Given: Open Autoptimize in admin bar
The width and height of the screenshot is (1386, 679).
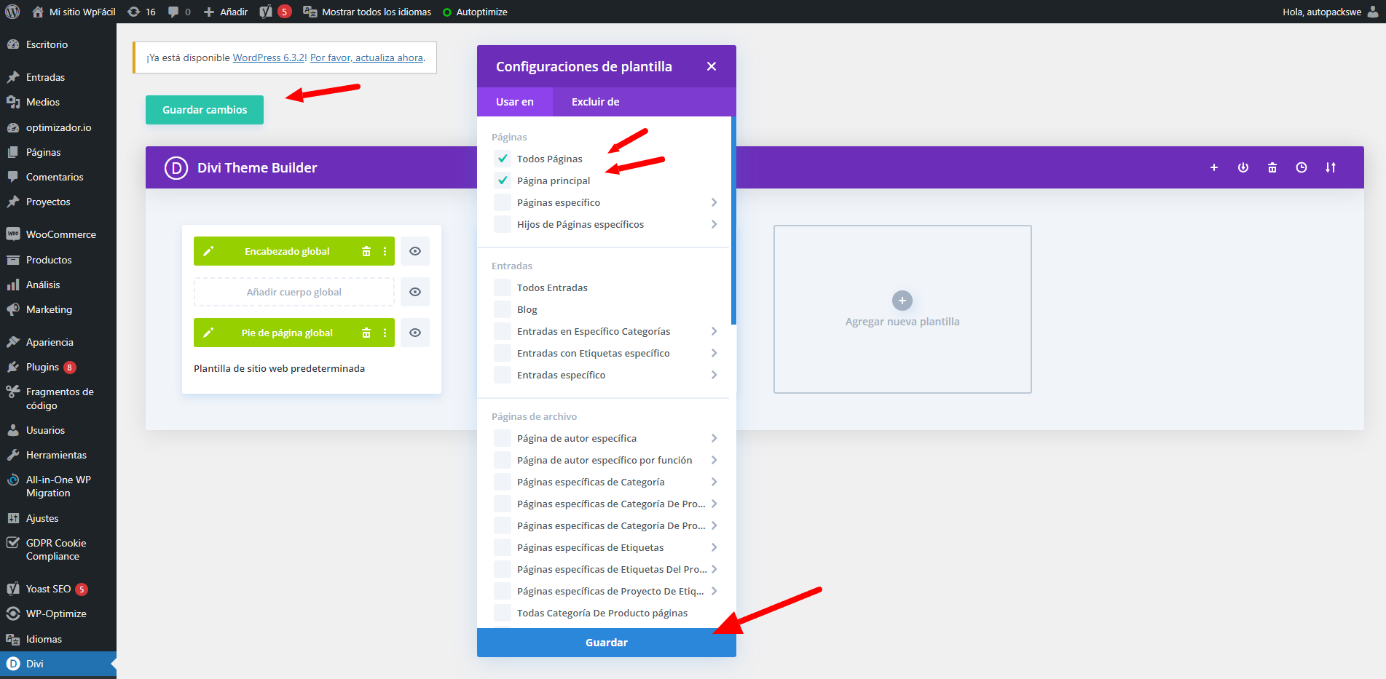Looking at the screenshot, I should [x=475, y=12].
